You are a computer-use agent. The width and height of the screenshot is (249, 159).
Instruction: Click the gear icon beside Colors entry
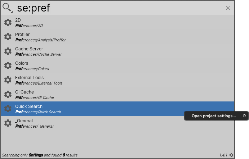tap(8, 65)
